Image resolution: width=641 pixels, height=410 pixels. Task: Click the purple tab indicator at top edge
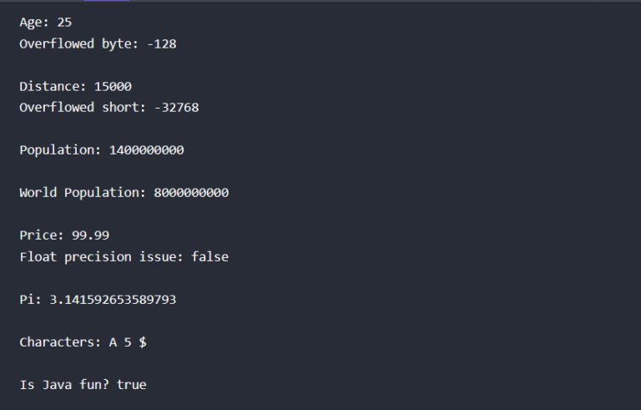(x=106, y=1)
